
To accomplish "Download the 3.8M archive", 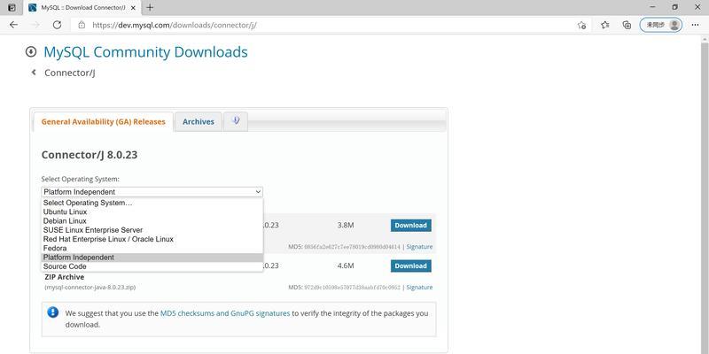I will pyautogui.click(x=410, y=226).
